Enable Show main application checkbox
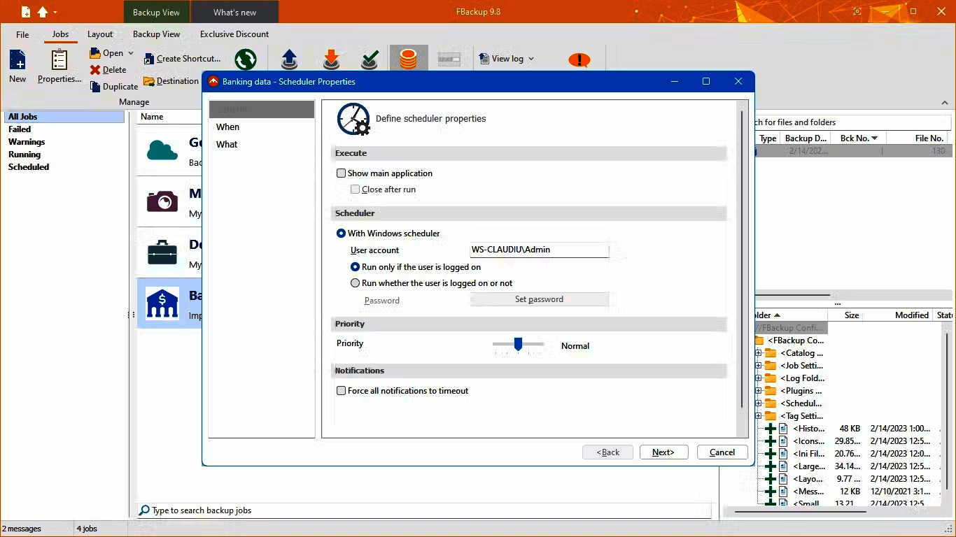This screenshot has height=537, width=956. pyautogui.click(x=342, y=173)
